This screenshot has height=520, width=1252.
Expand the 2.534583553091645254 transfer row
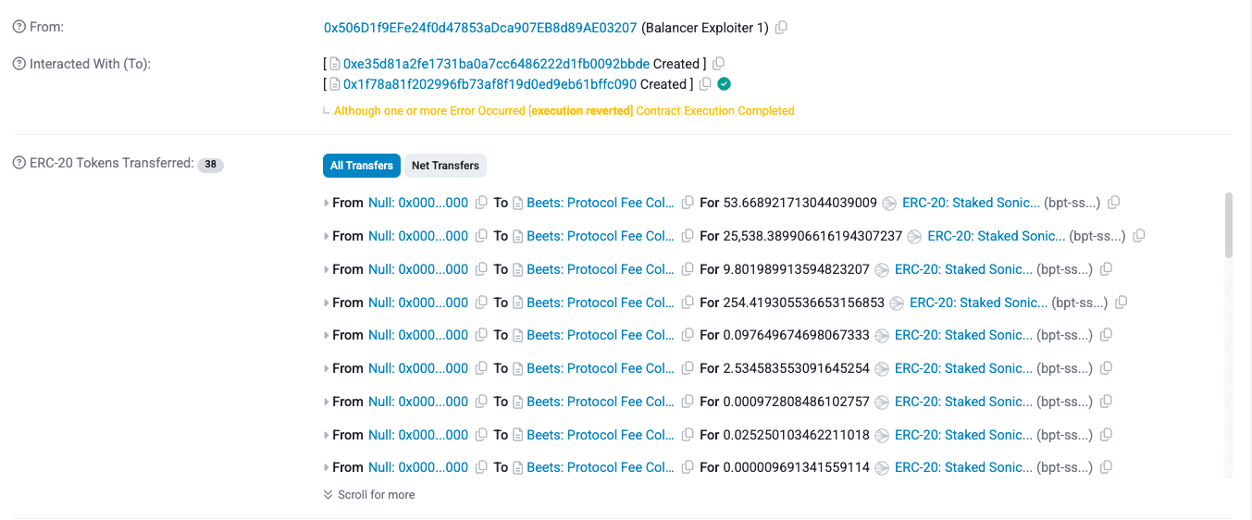[327, 368]
